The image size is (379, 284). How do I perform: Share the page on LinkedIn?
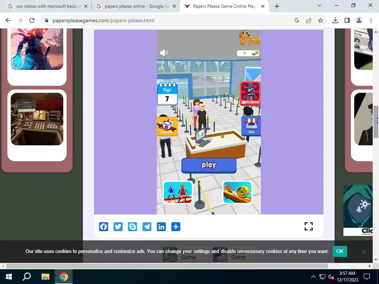(161, 227)
